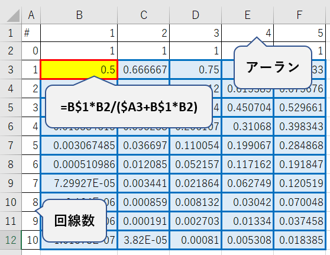
Task: Select cell C3 containing 0.666667
Action: (143, 70)
